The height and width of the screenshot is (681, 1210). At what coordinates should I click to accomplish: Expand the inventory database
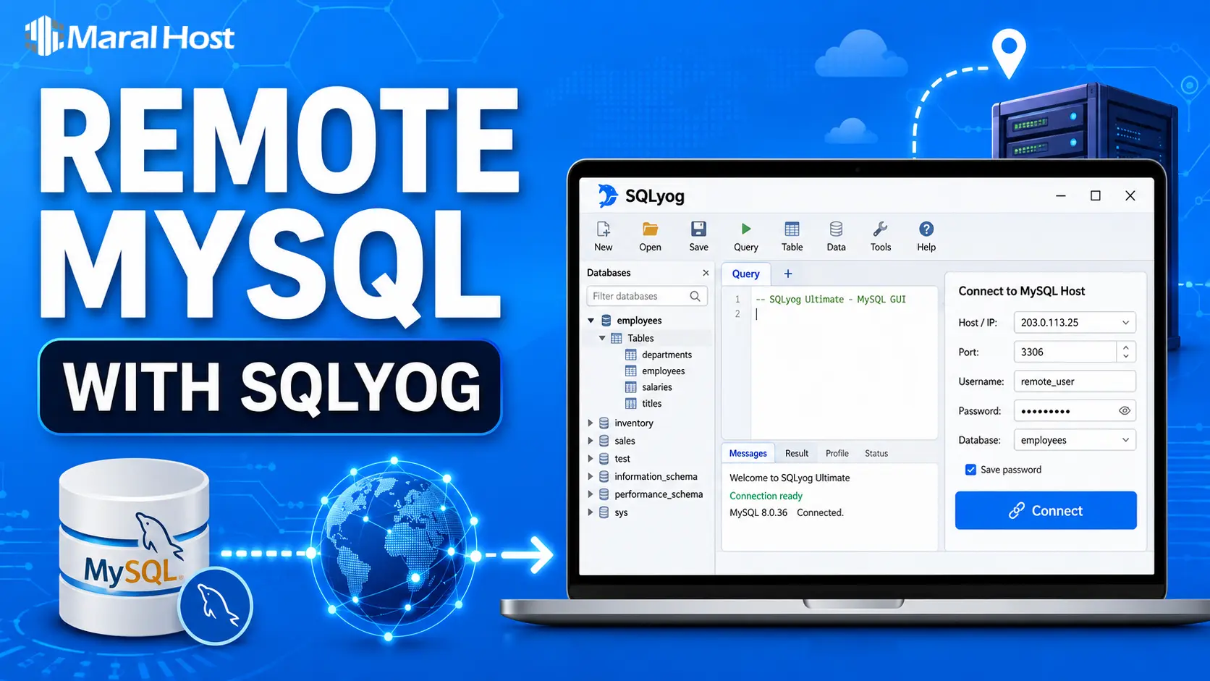pos(591,423)
